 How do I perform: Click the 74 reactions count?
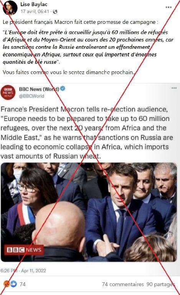(23, 284)
